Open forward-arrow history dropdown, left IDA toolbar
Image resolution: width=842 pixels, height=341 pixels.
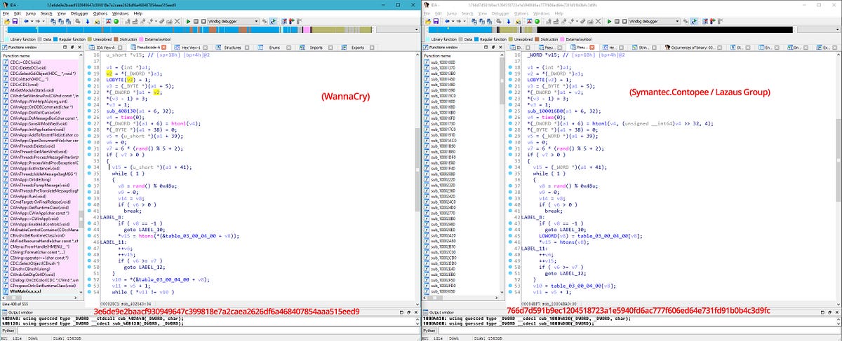click(x=44, y=22)
